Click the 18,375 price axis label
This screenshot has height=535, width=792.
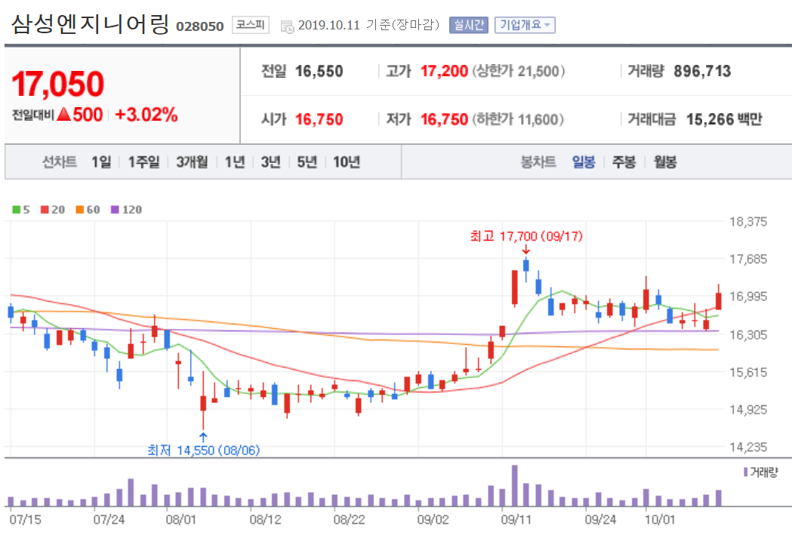pyautogui.click(x=748, y=222)
